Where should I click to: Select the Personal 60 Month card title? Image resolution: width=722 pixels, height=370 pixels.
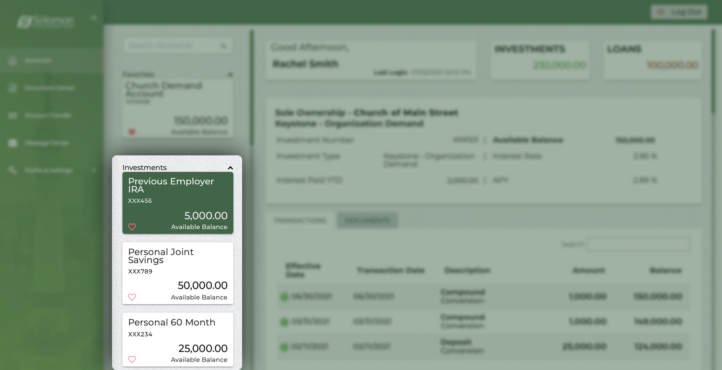click(x=171, y=322)
